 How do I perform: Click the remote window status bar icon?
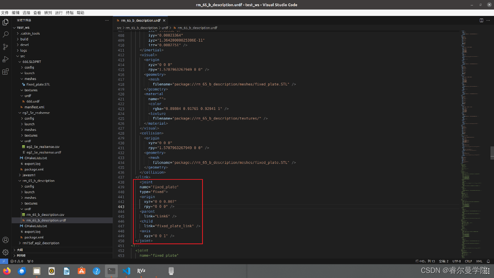click(4, 261)
